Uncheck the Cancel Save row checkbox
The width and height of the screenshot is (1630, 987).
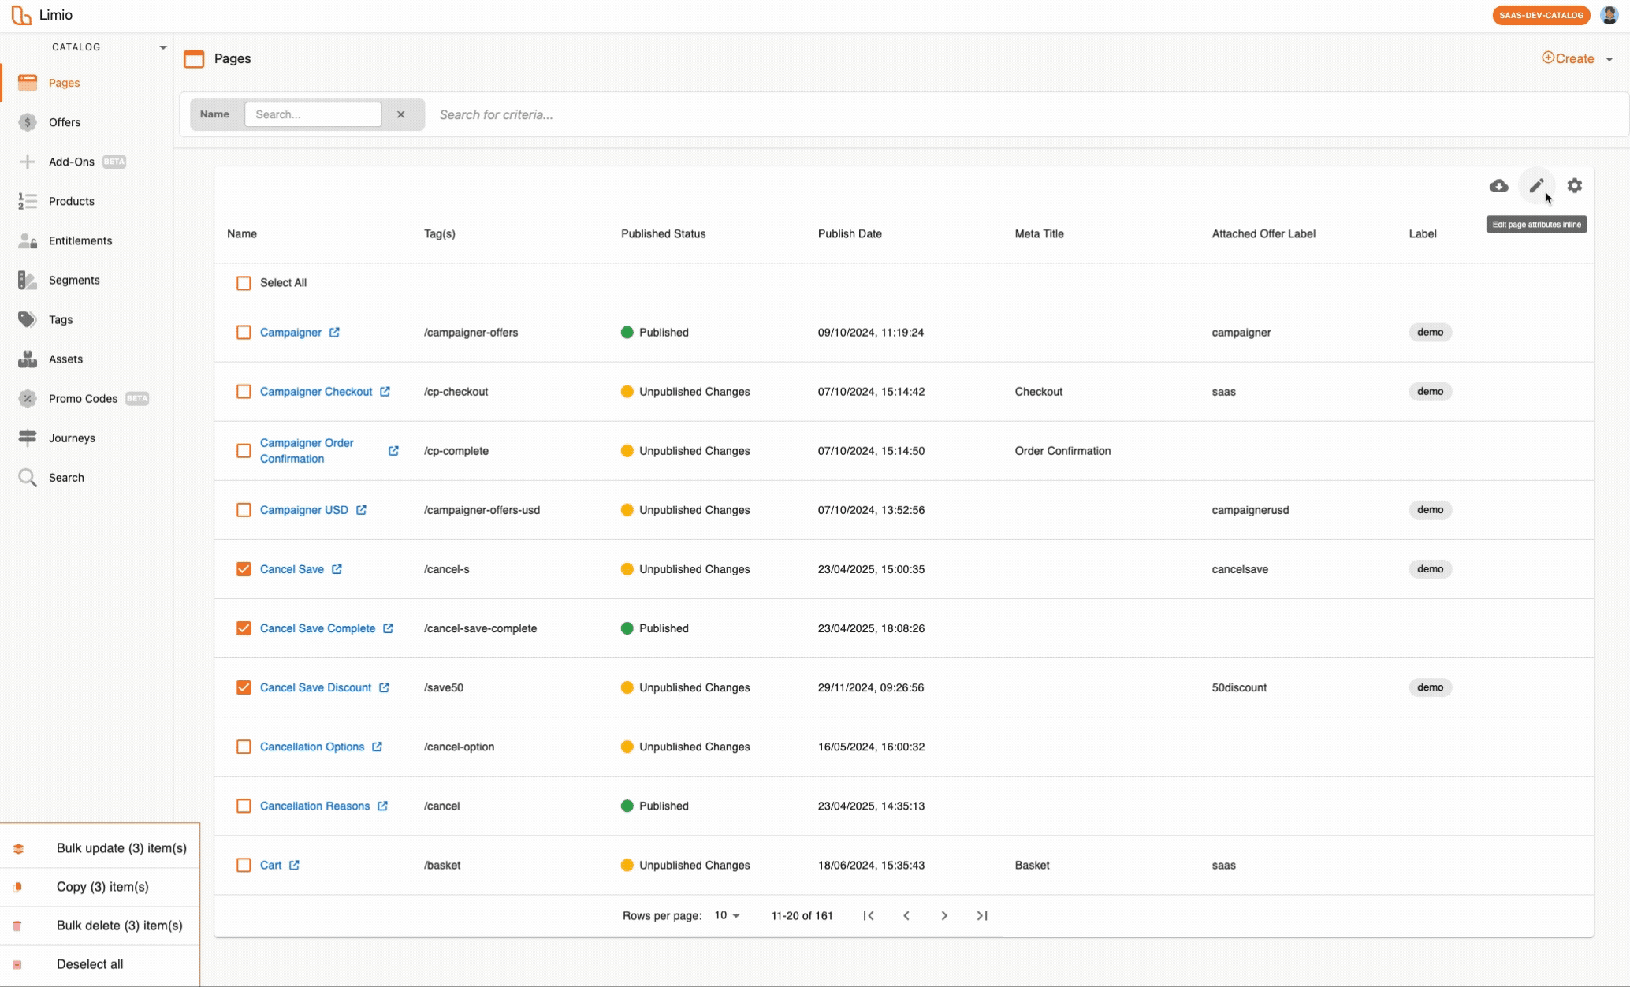244,569
